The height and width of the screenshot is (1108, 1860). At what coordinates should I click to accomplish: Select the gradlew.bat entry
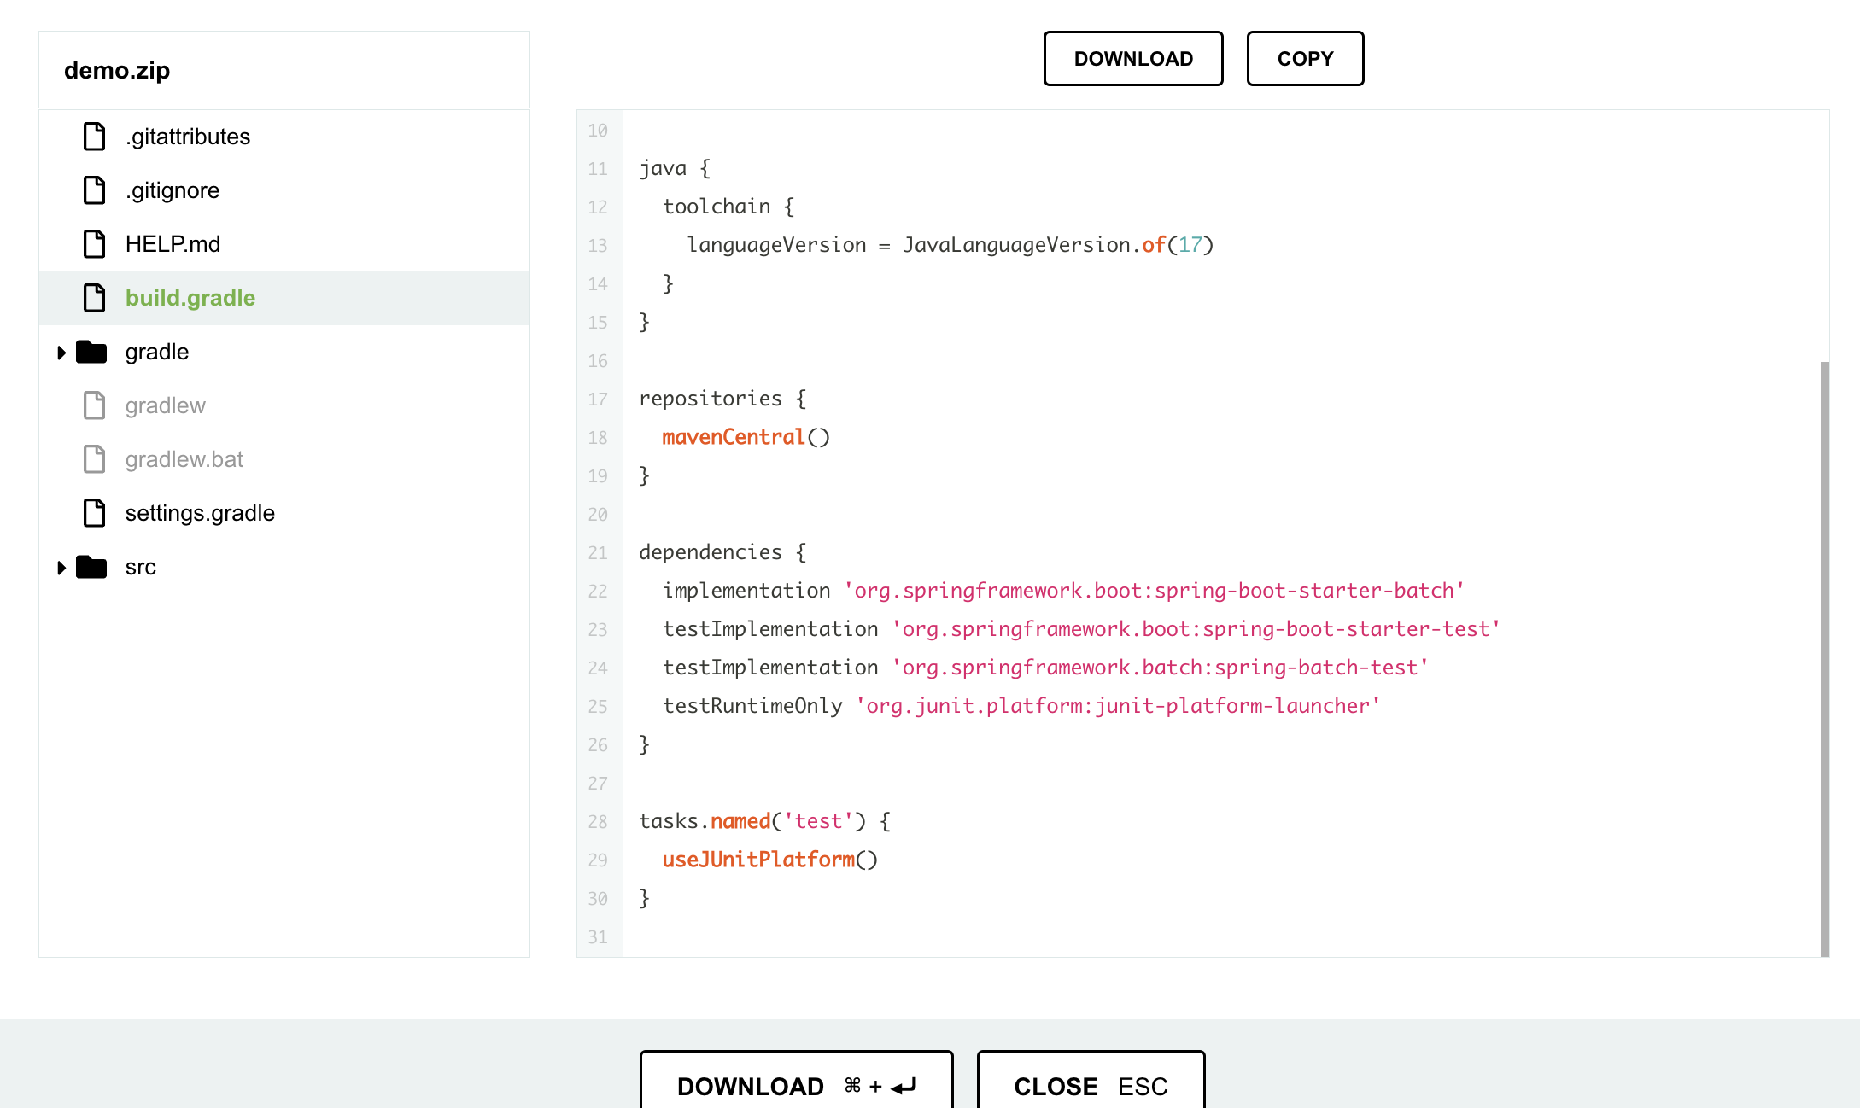point(184,459)
